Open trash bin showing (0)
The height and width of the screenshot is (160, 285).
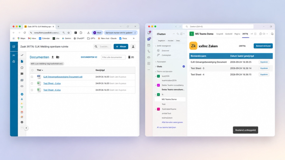pos(131,57)
